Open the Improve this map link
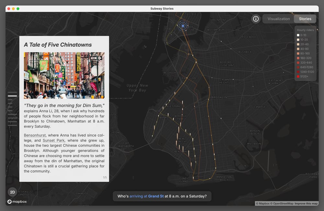 pos(306,204)
